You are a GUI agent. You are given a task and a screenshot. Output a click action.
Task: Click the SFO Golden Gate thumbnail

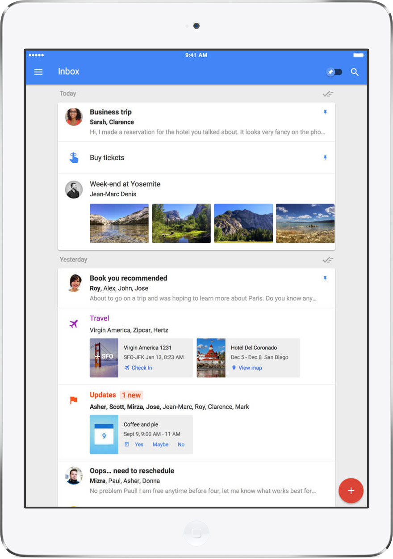[x=104, y=358]
